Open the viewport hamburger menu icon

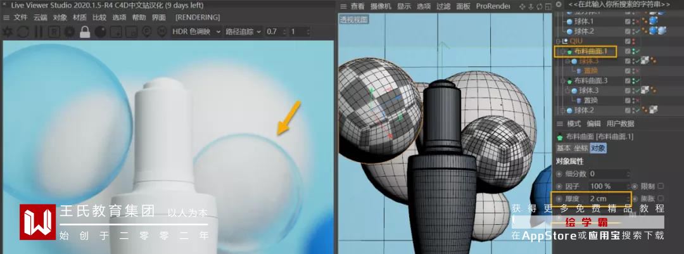[x=343, y=6]
